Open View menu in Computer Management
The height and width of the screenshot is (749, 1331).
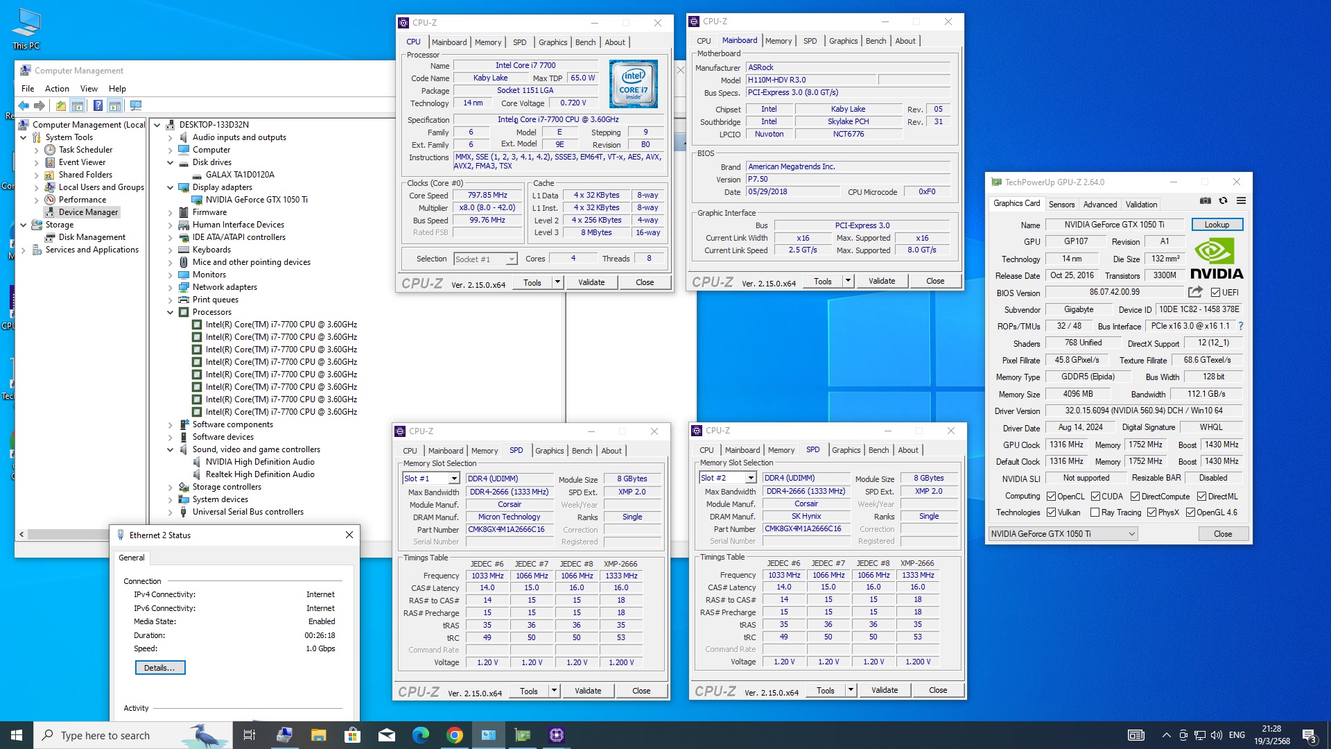coord(89,89)
